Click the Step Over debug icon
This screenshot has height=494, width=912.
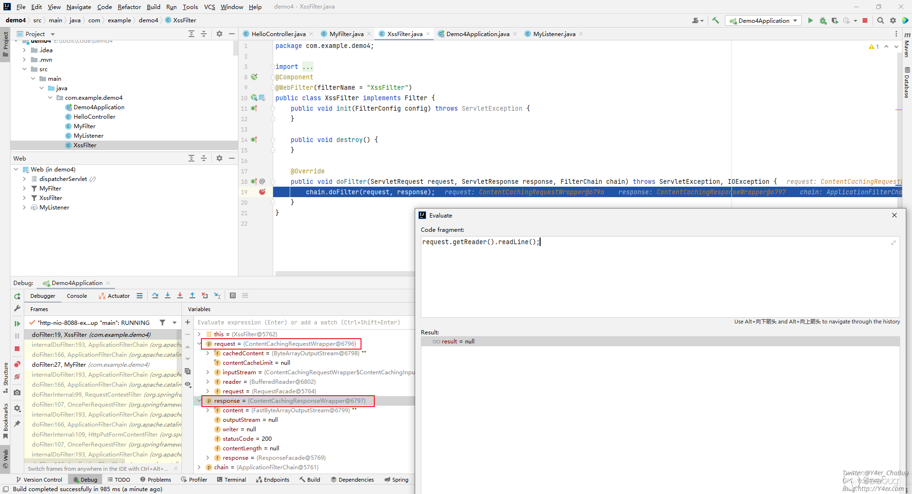point(155,295)
